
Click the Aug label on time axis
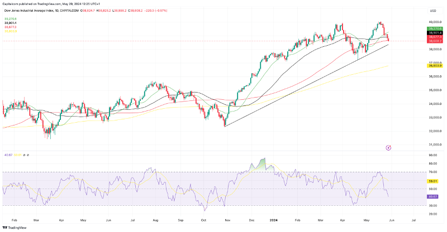[155, 220]
